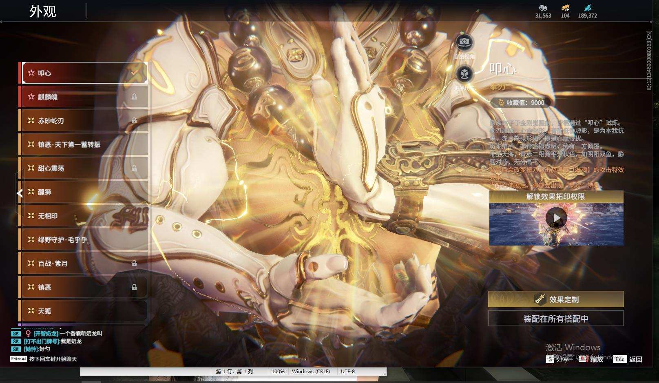This screenshot has height=383, width=659.
Task: Click the chat input prompt 按下回车键开始聊天
Action: pos(53,359)
